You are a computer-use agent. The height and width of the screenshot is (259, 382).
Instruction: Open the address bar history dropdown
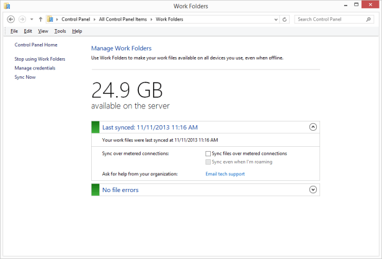click(x=275, y=19)
